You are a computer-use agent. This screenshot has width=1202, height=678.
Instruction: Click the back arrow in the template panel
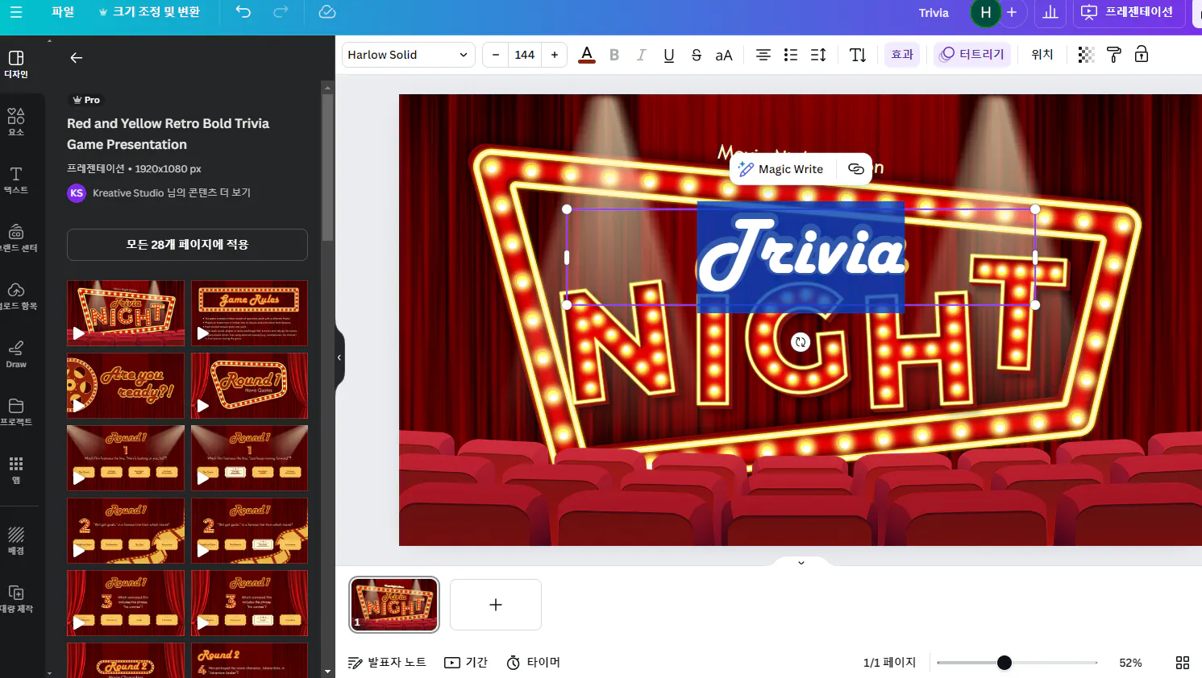pos(77,58)
